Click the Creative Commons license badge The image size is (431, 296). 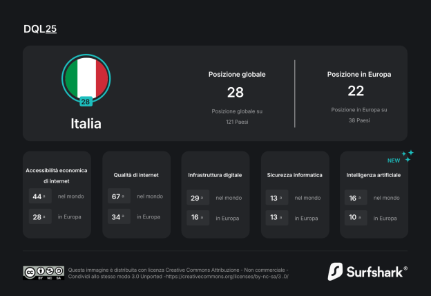point(44,272)
